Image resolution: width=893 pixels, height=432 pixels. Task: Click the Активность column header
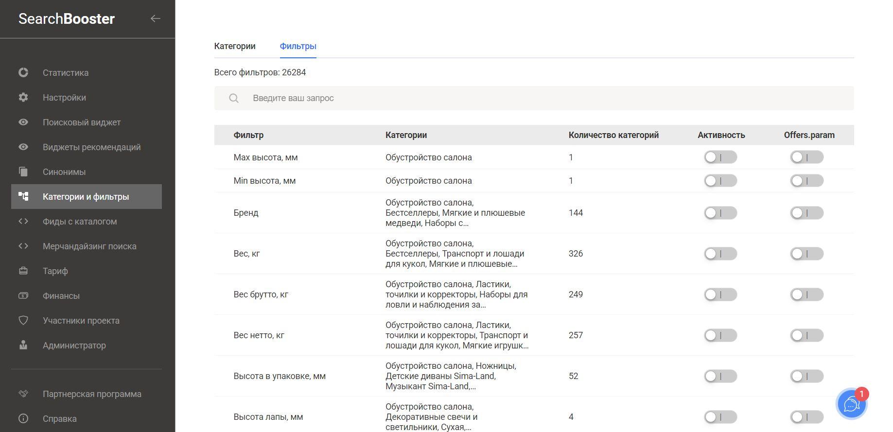(x=721, y=135)
